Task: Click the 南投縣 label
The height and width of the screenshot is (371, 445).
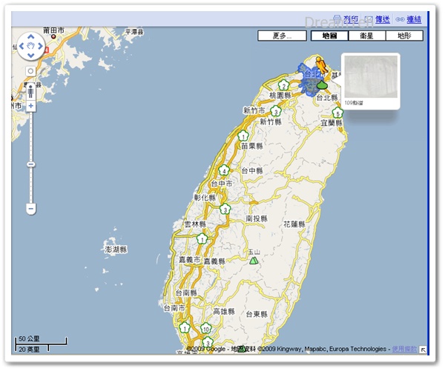Action: tap(257, 218)
